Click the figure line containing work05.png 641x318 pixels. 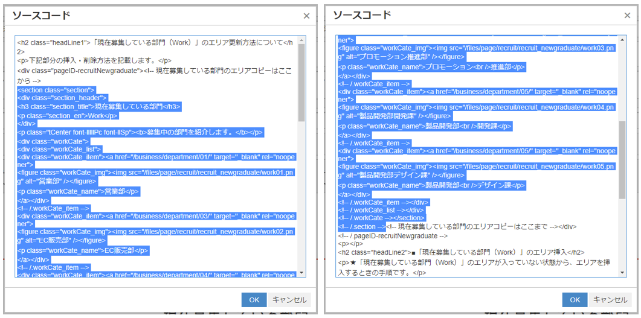[477, 171]
